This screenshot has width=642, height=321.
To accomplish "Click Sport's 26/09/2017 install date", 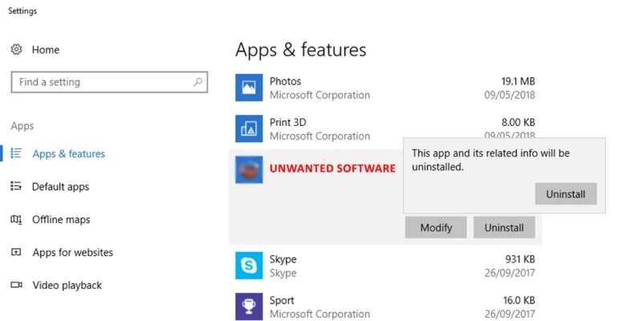I will 510,314.
